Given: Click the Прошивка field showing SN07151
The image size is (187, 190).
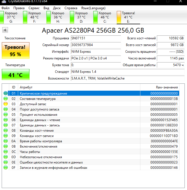Looking at the screenshot, I should tap(96, 38).
